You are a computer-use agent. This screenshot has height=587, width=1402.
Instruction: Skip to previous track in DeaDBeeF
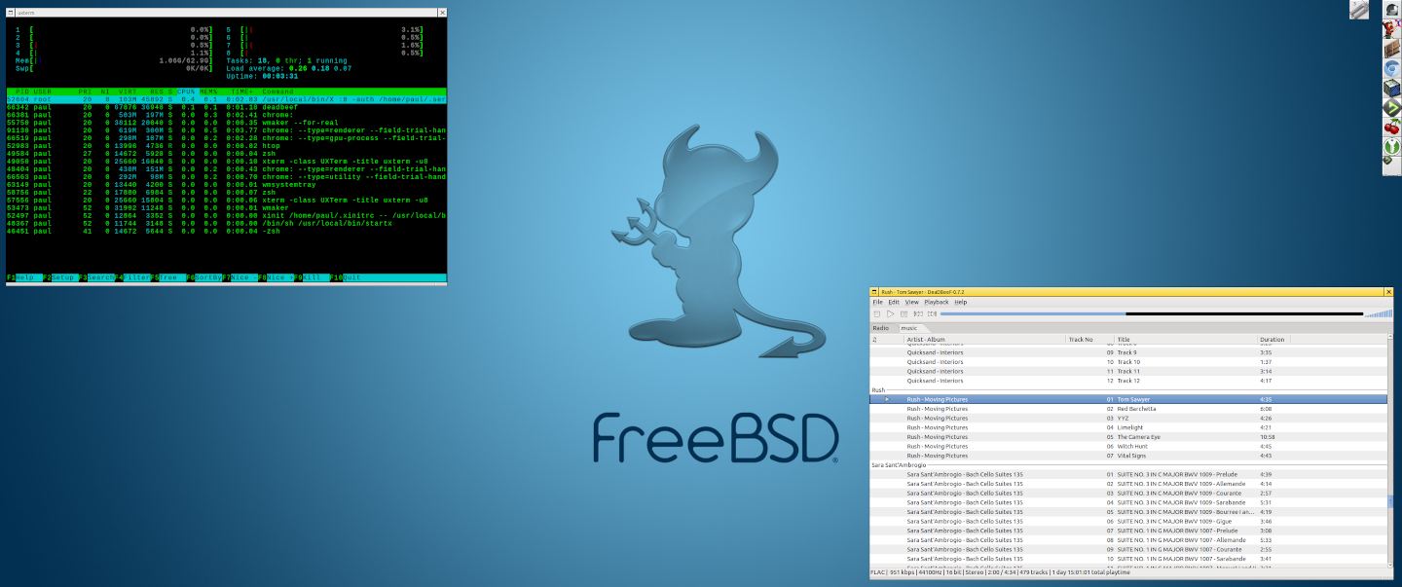point(918,313)
